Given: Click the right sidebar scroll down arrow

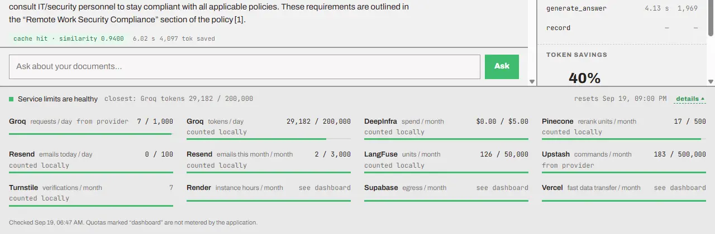Looking at the screenshot, I should 711,81.
